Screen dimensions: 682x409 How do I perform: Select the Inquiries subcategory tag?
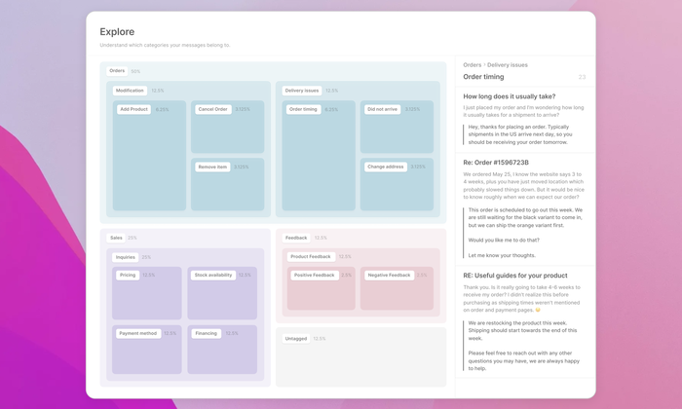pos(126,257)
